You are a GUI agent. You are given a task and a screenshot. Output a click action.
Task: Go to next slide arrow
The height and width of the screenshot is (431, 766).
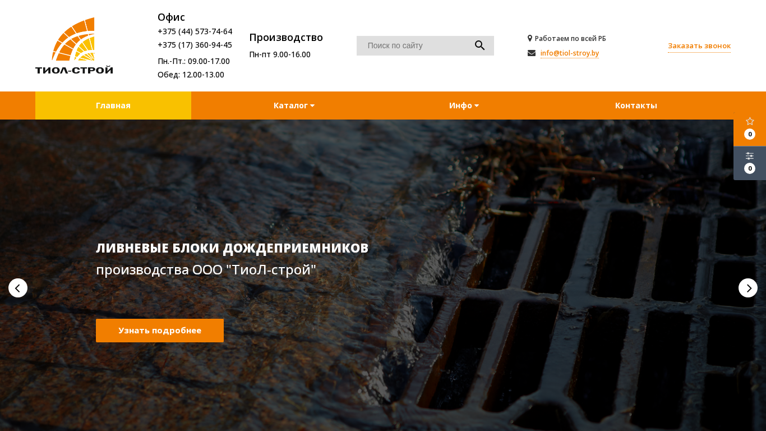(748, 288)
